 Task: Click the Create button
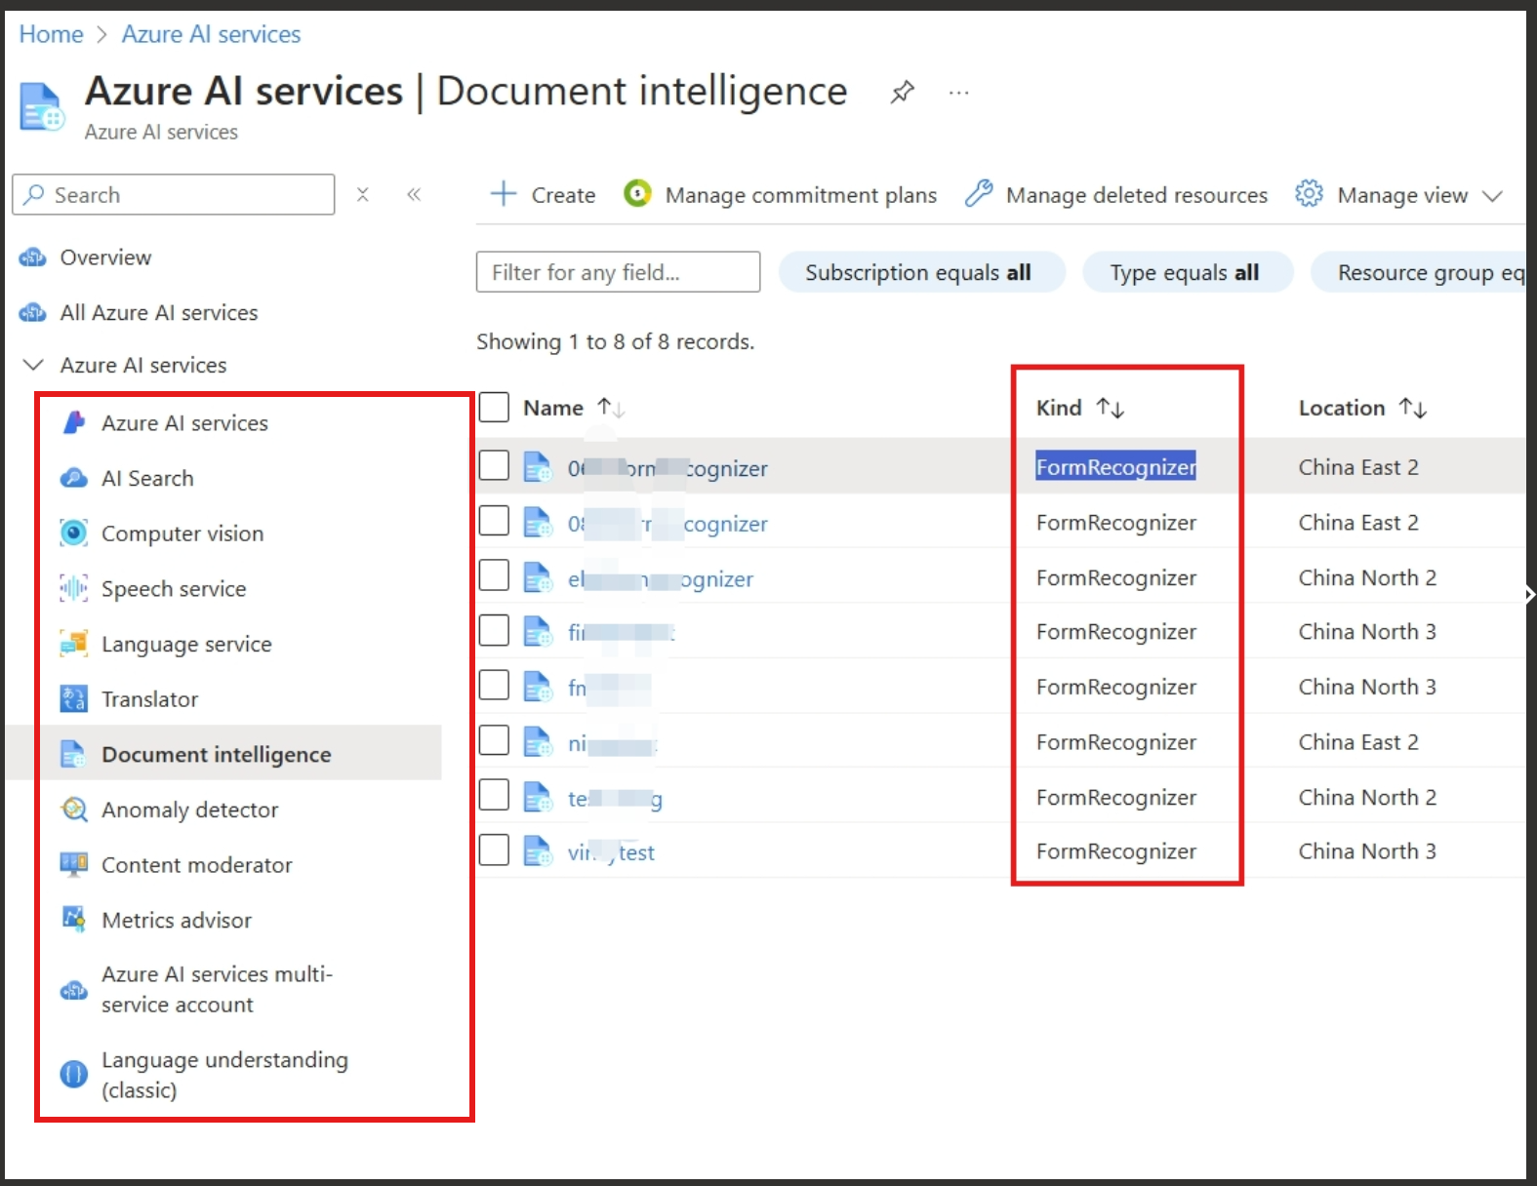pyautogui.click(x=544, y=194)
